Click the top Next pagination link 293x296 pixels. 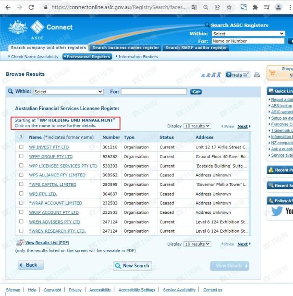click(244, 126)
